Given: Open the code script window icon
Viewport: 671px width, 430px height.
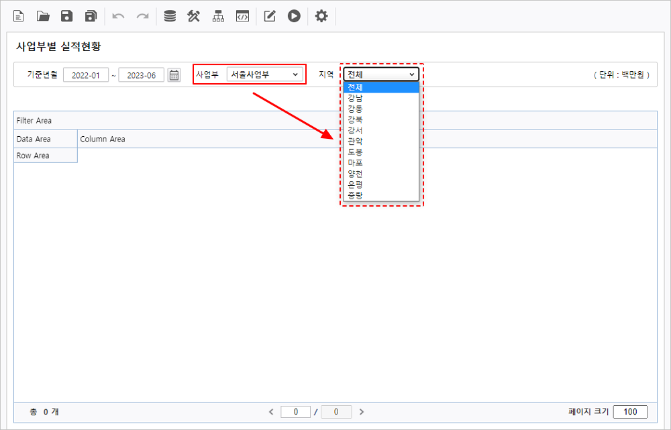Looking at the screenshot, I should click(x=242, y=16).
